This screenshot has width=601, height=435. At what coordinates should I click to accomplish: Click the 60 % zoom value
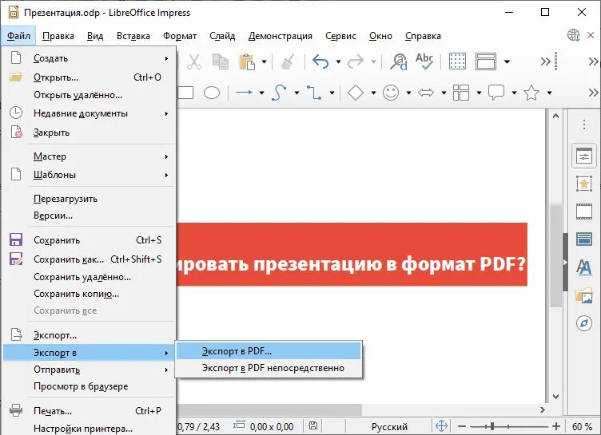click(x=582, y=426)
